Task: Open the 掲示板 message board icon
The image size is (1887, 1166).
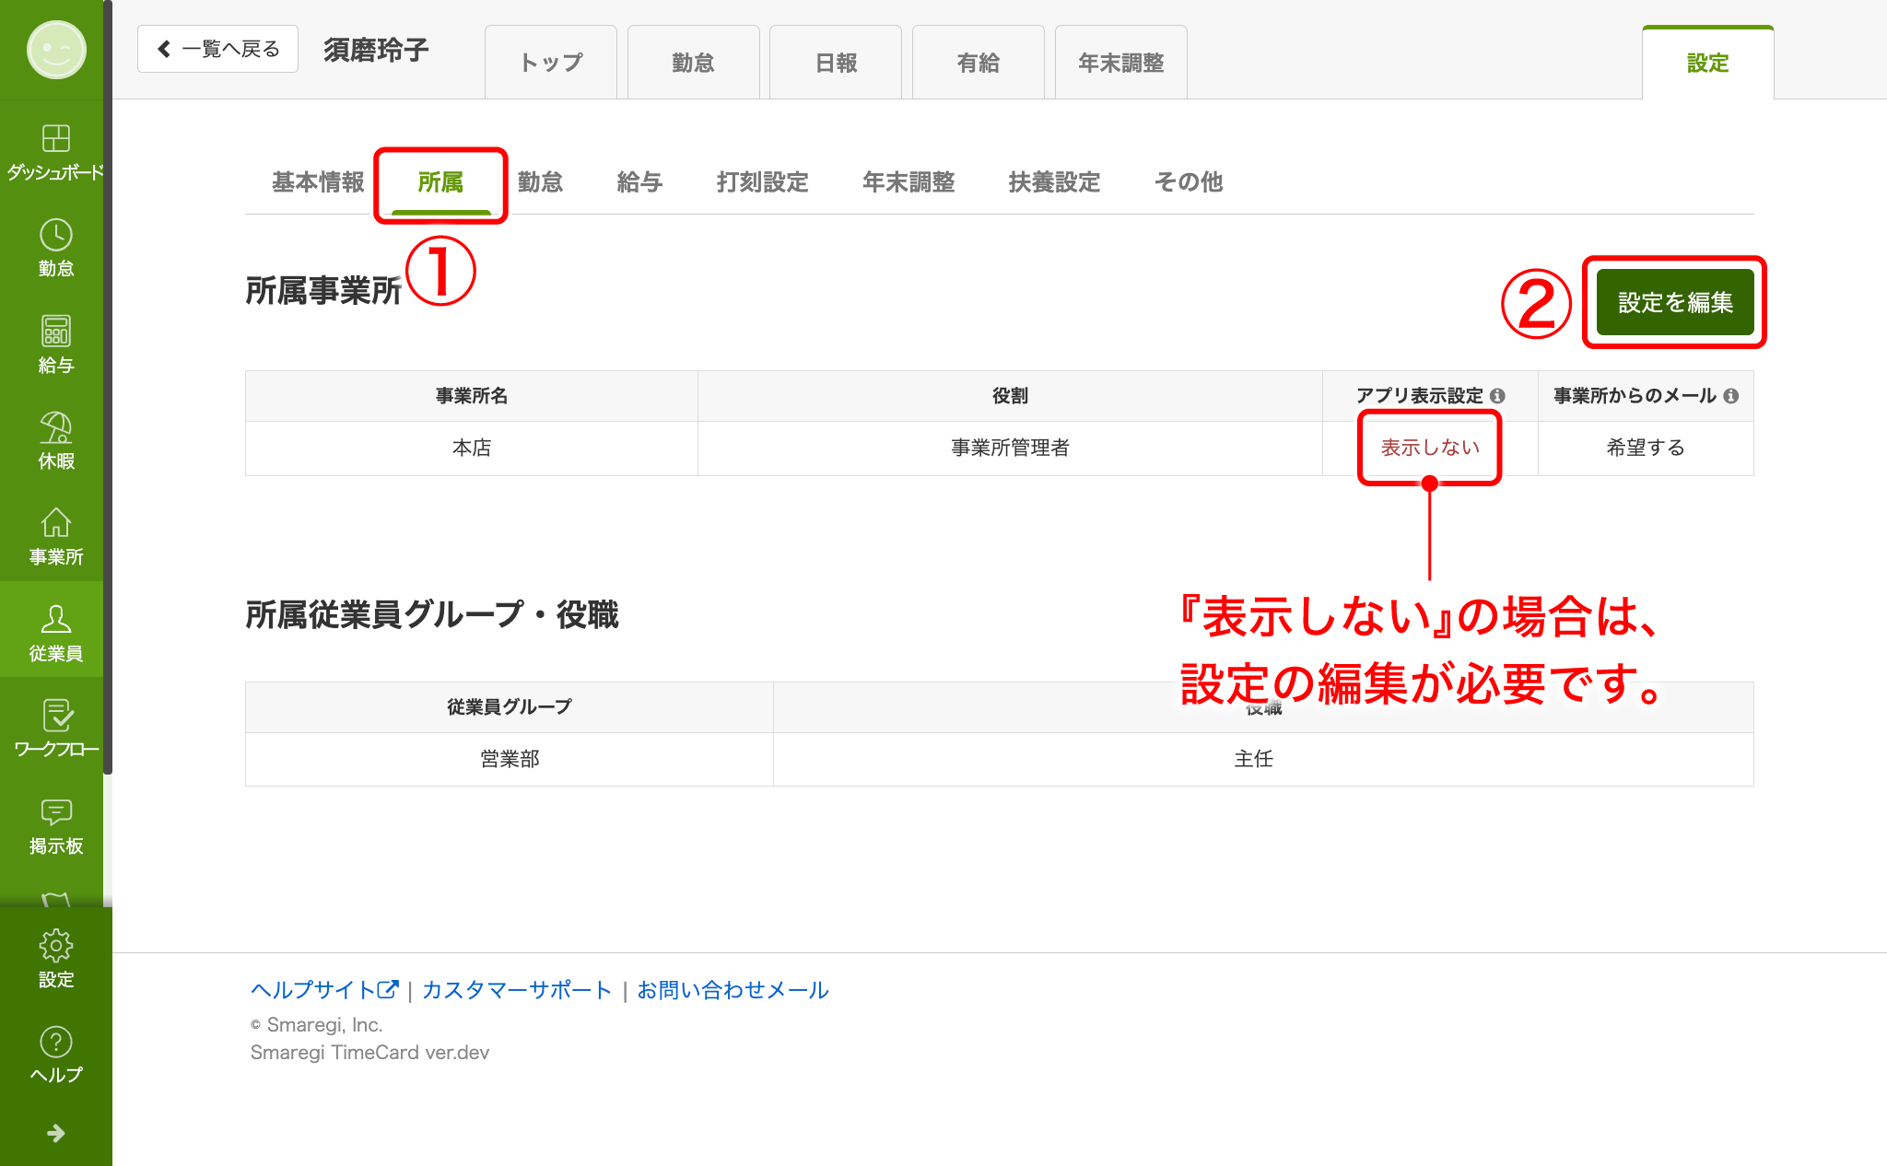Action: click(x=55, y=812)
